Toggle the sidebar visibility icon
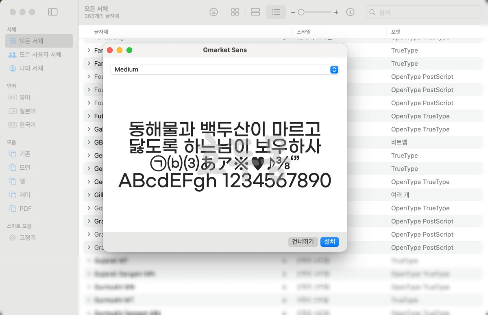 point(53,12)
